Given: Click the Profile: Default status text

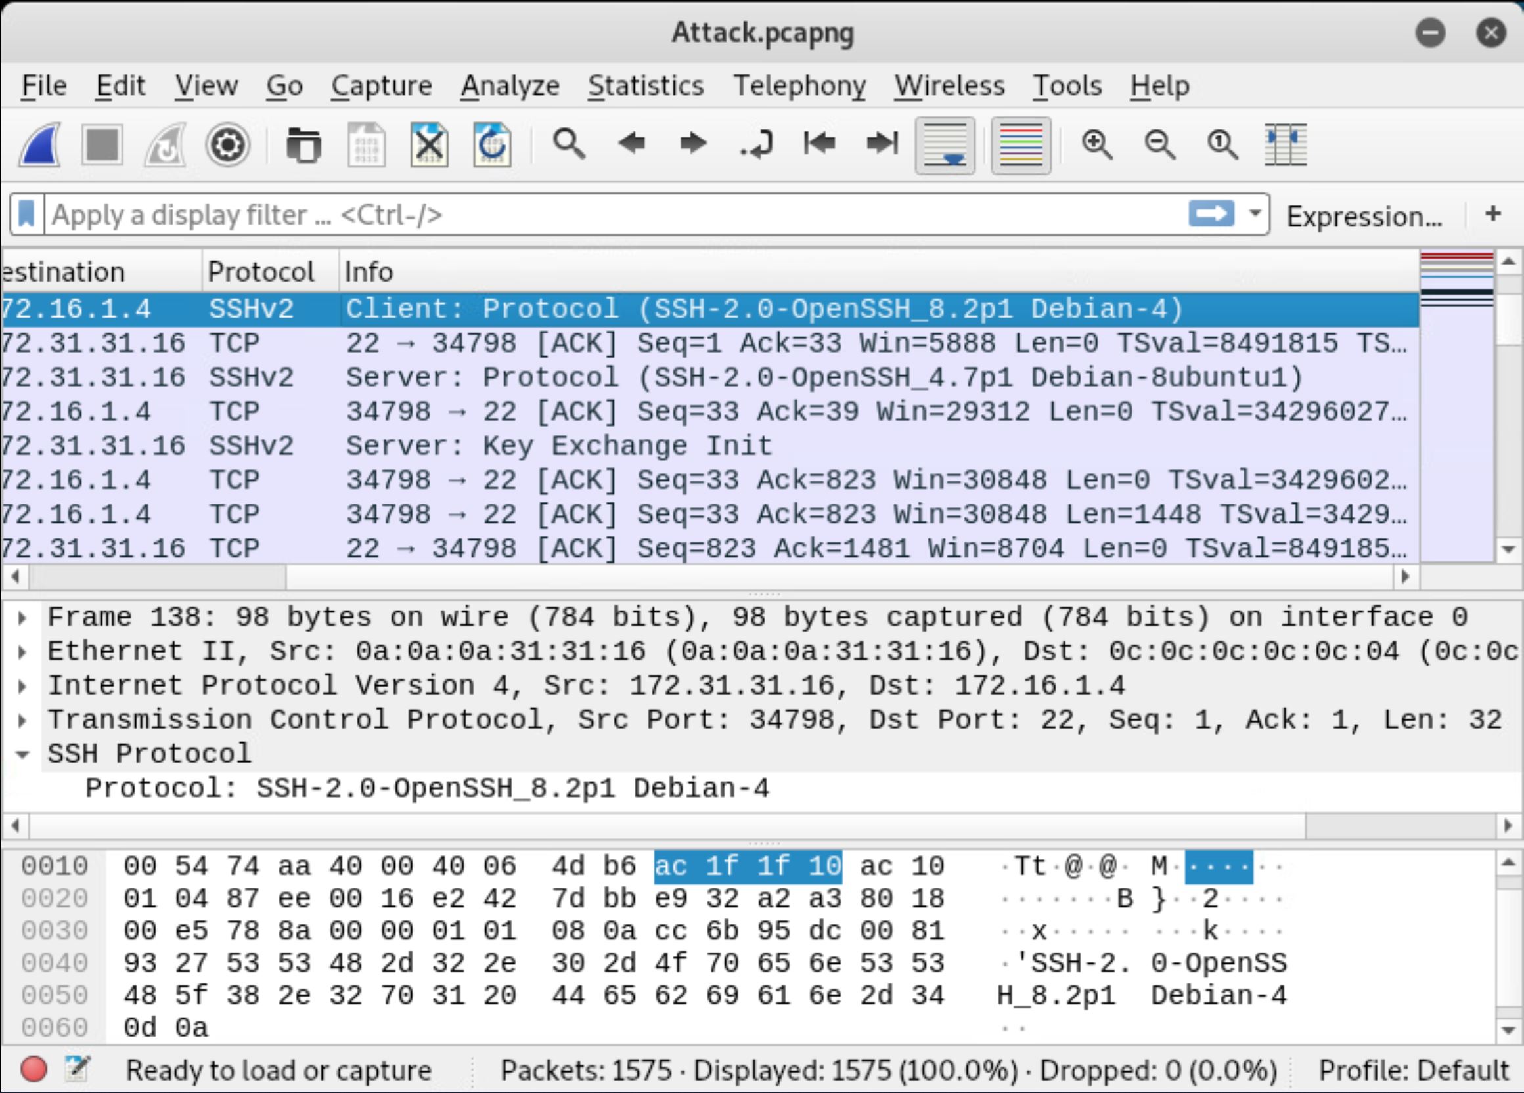Looking at the screenshot, I should [1413, 1070].
